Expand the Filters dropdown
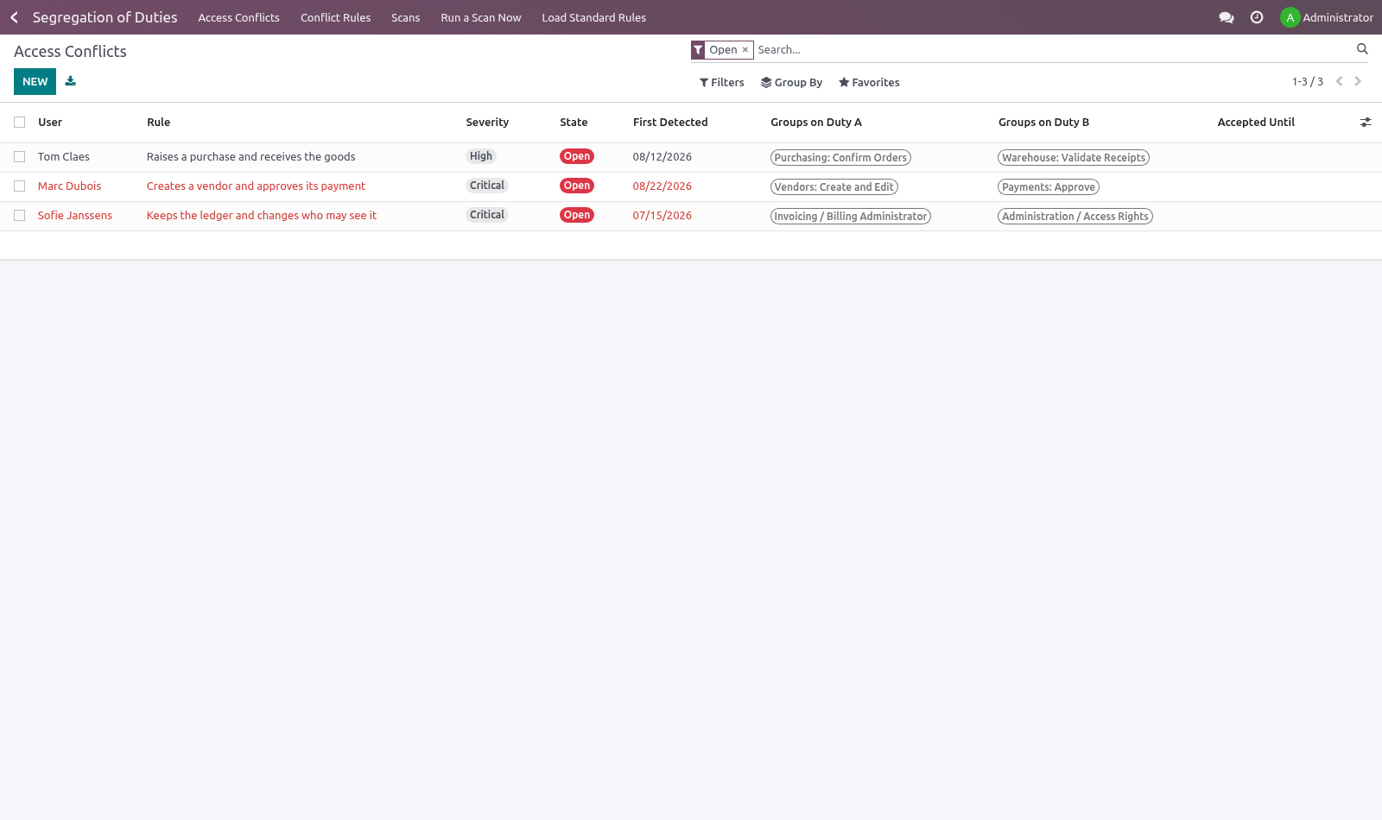The width and height of the screenshot is (1382, 820). pos(721,83)
